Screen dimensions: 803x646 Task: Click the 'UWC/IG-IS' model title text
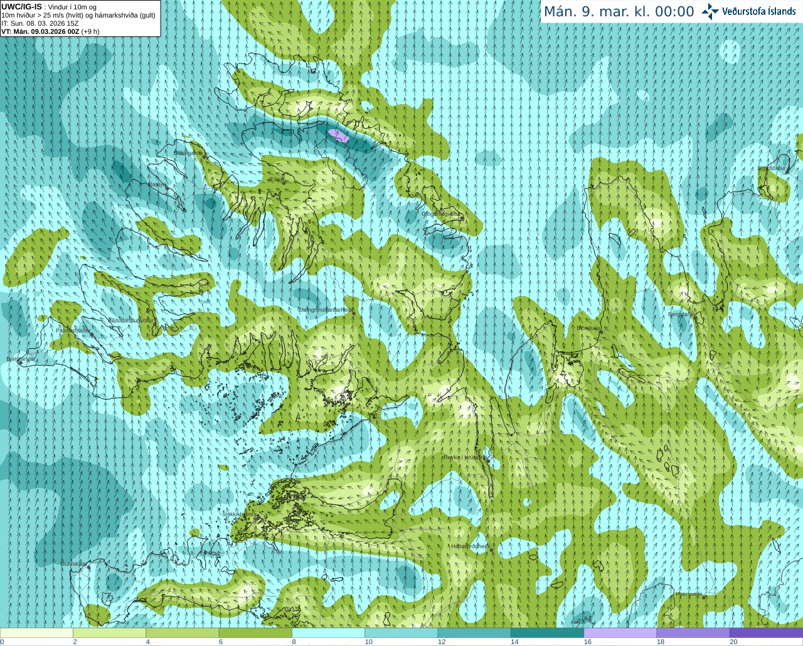21,6
